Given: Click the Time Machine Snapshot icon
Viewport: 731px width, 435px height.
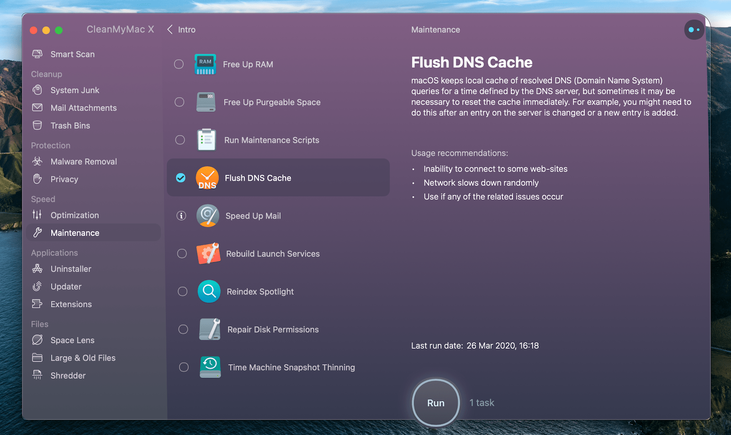Looking at the screenshot, I should (211, 367).
